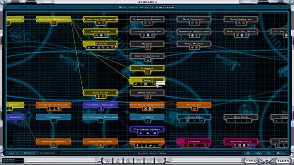Screen dimensions: 294x165
Task: Click the middle tree view icon beside Done
Action: click(x=259, y=153)
